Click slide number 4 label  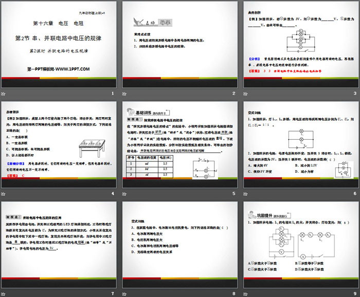coord(113,194)
